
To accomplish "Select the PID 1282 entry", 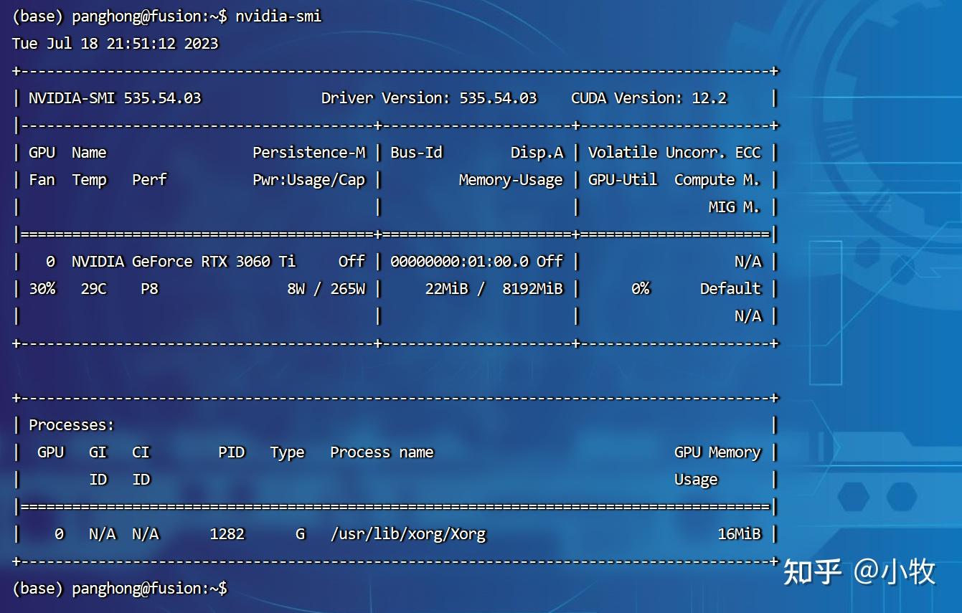I will (230, 533).
